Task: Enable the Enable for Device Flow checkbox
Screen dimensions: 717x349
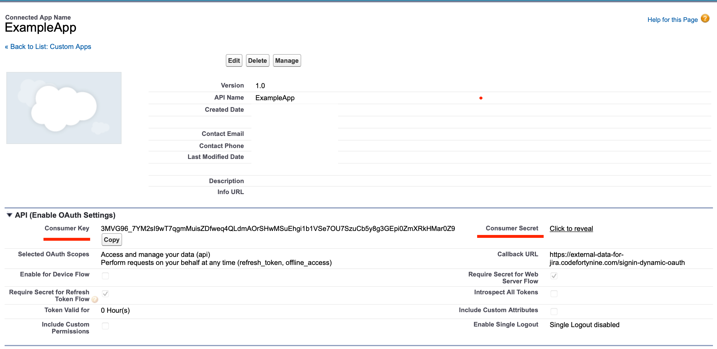Action: point(105,276)
